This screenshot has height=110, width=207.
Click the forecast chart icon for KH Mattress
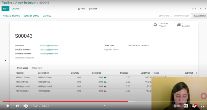coord(105,82)
